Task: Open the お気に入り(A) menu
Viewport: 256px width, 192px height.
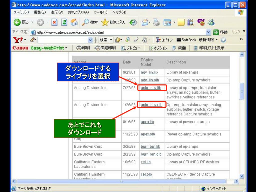Action: point(78,12)
